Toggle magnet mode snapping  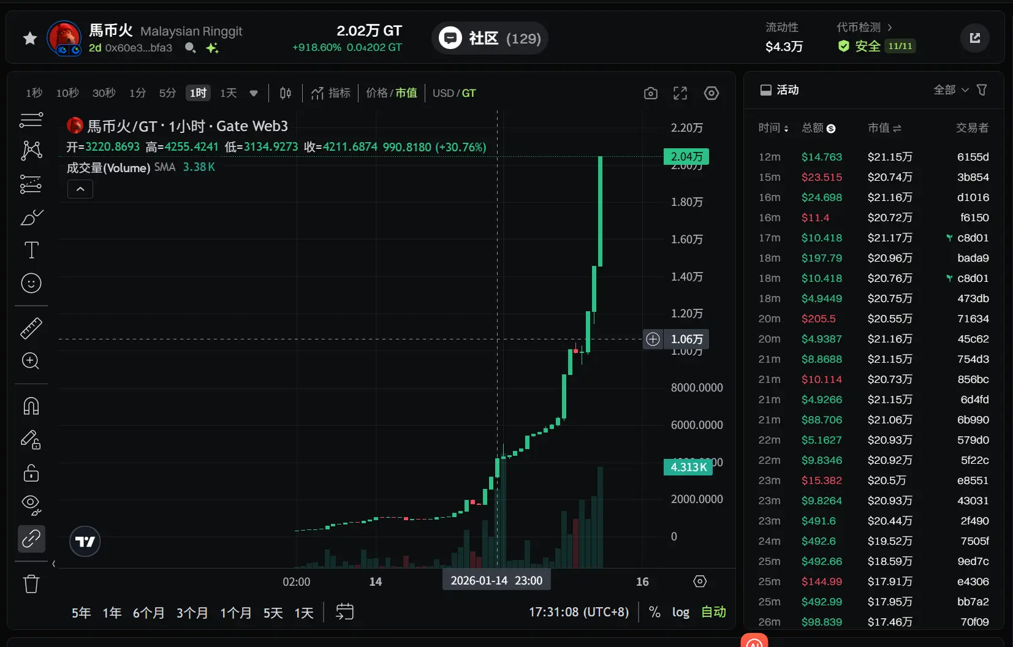pyautogui.click(x=31, y=406)
